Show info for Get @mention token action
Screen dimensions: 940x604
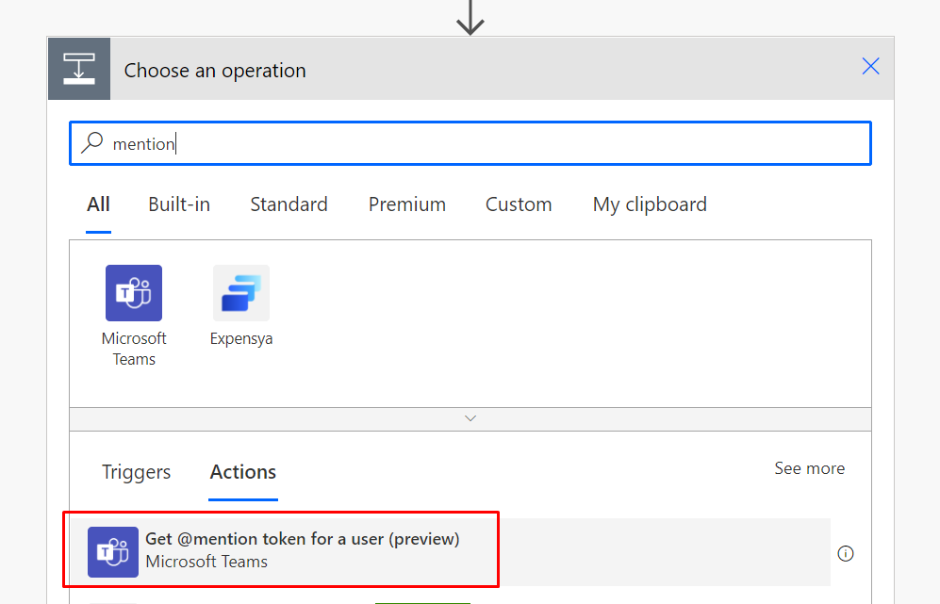pos(846,553)
